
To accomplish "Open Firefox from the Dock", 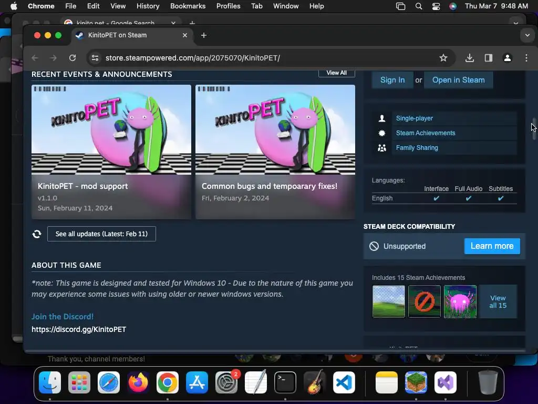I will (x=138, y=382).
